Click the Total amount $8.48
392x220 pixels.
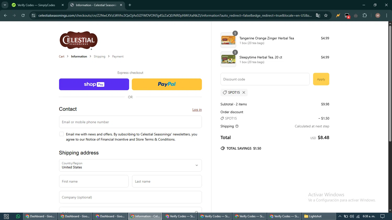coord(323,137)
